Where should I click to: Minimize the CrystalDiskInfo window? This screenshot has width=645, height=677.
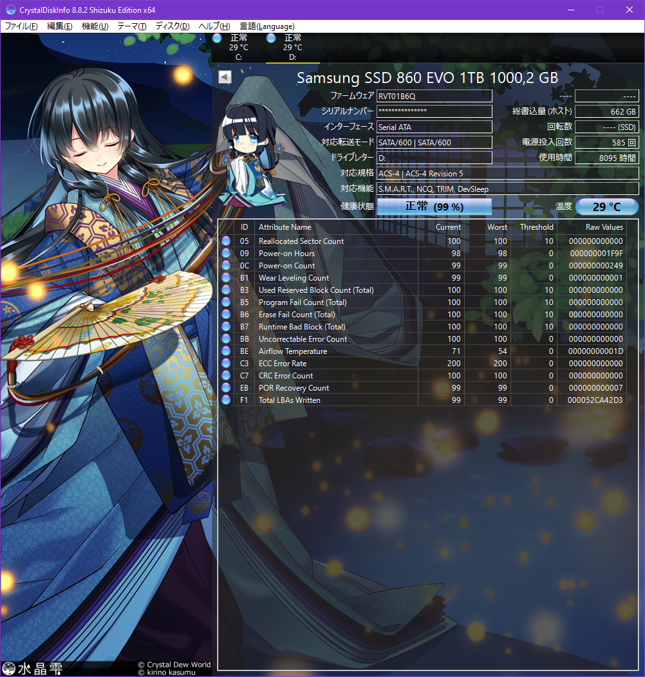(571, 10)
